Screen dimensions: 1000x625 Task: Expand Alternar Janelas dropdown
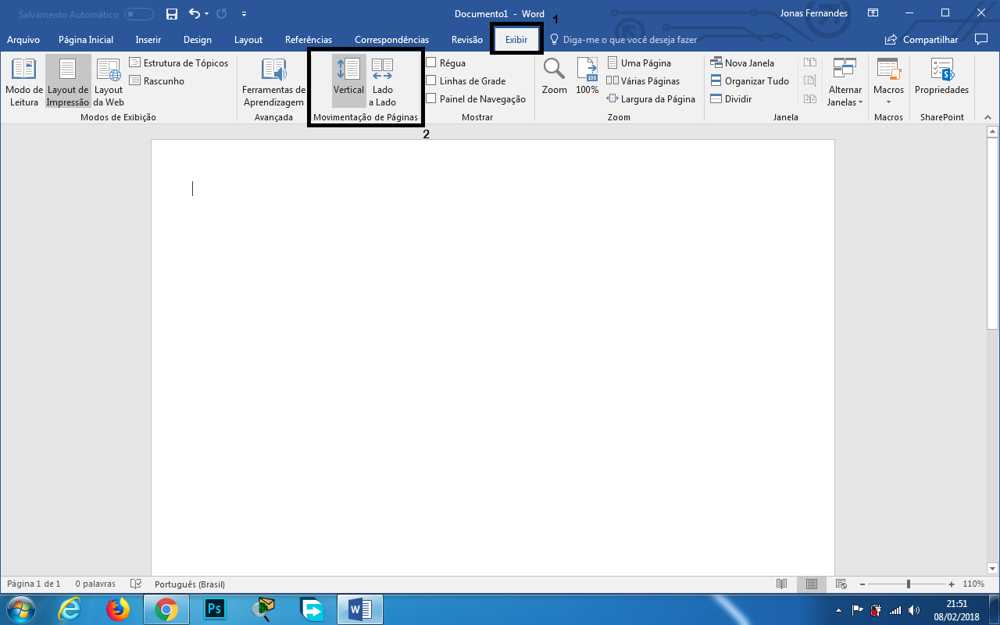coord(845,82)
